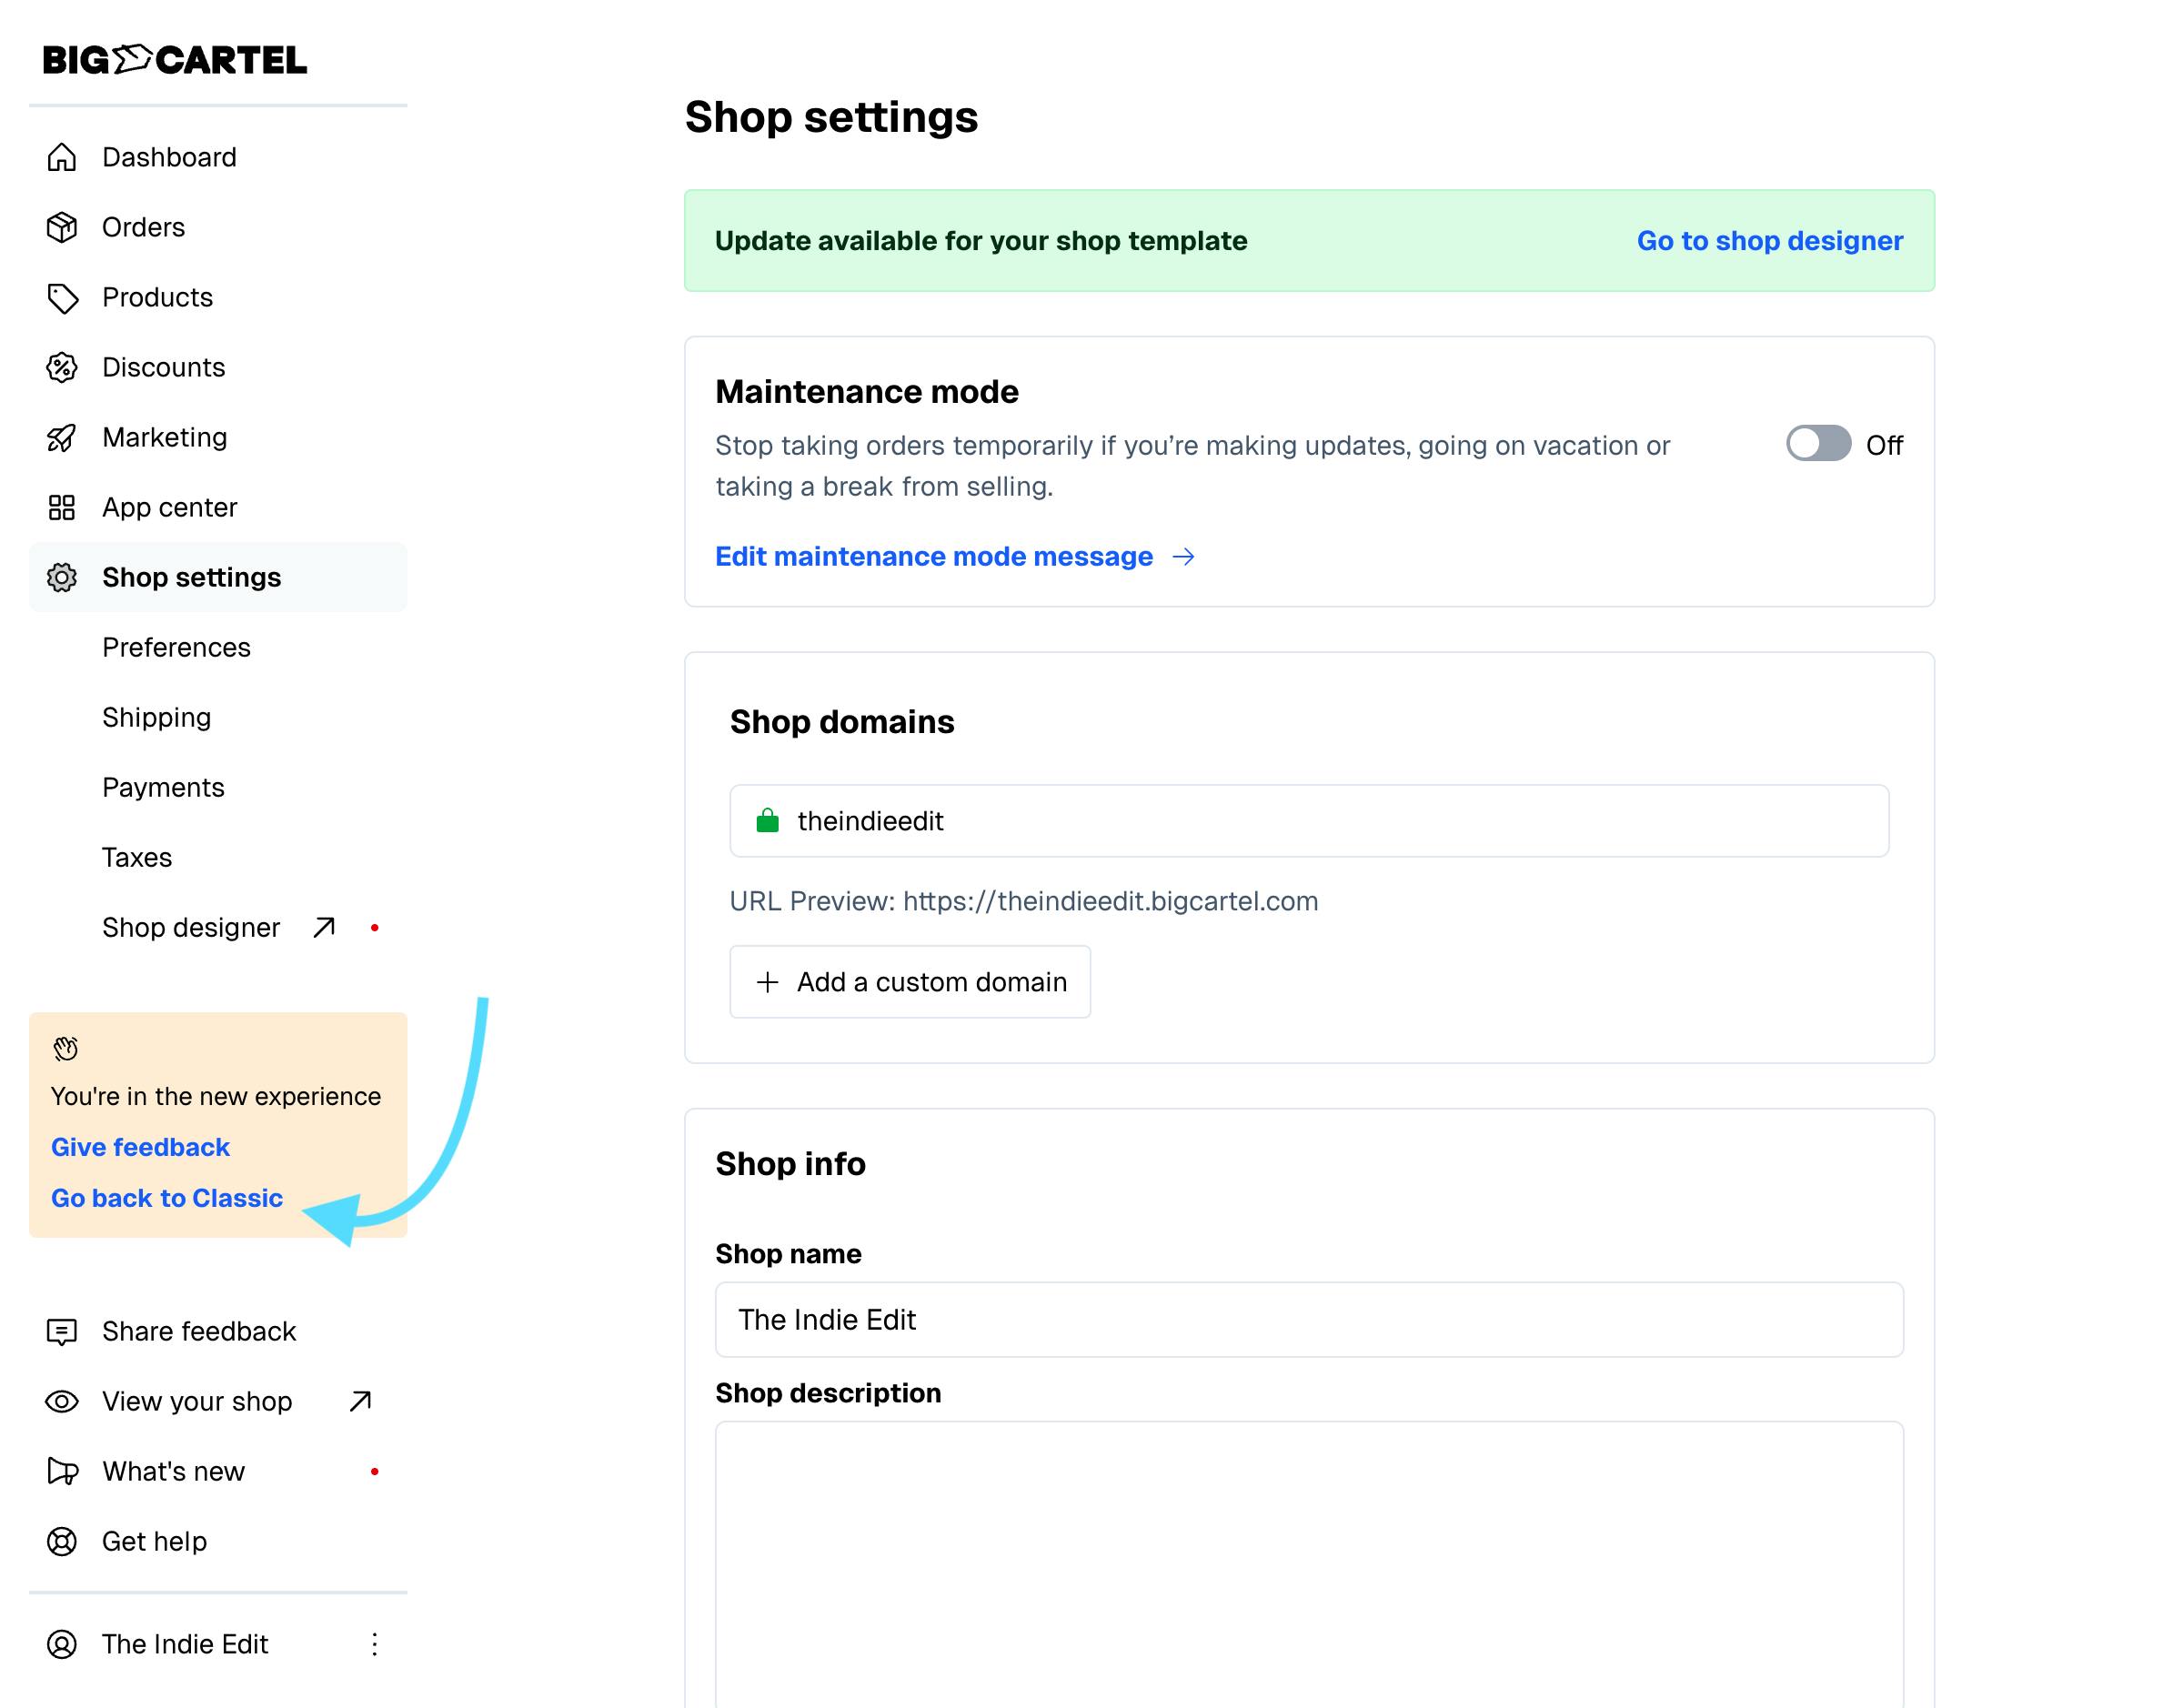Toggle Maintenance mode switch on
Image resolution: width=2183 pixels, height=1708 pixels.
1817,444
